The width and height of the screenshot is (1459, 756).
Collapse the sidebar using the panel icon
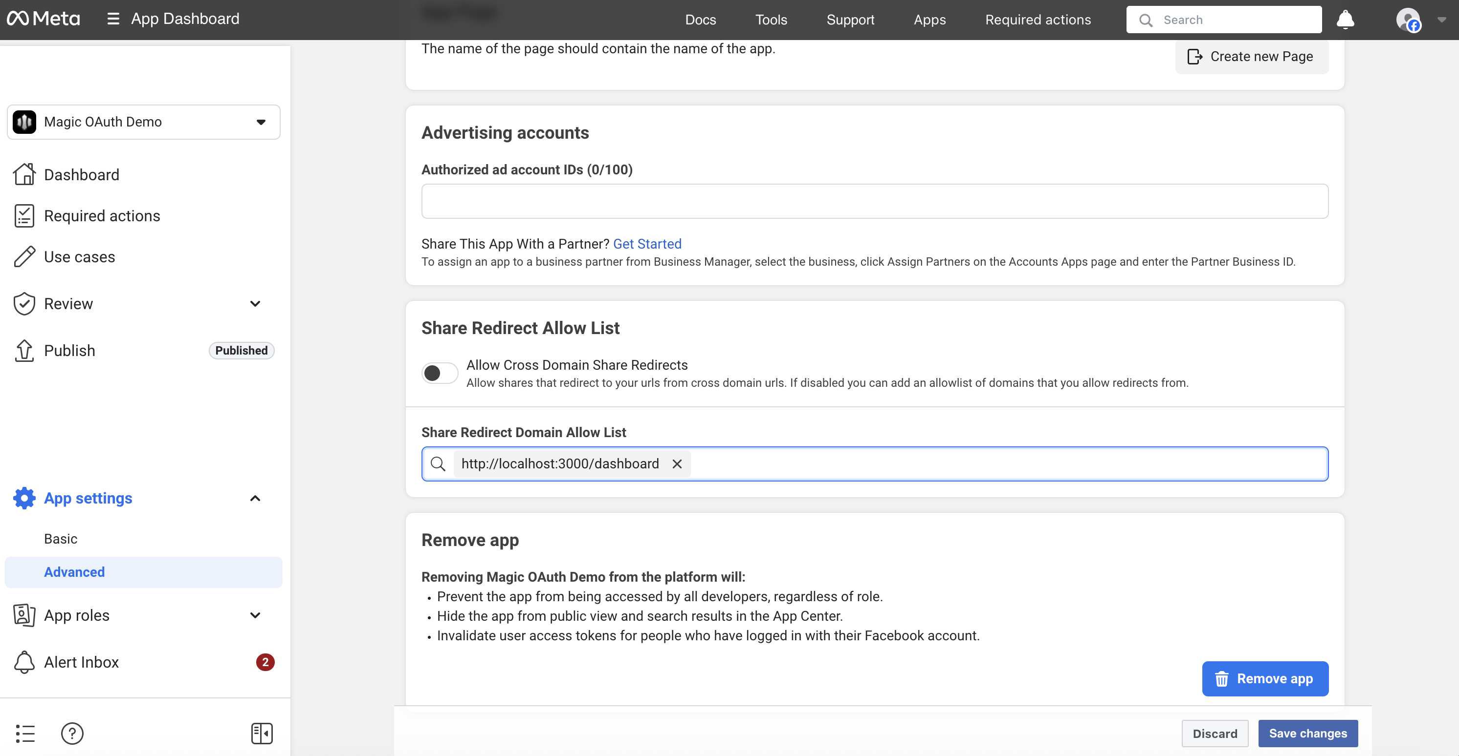tap(262, 734)
